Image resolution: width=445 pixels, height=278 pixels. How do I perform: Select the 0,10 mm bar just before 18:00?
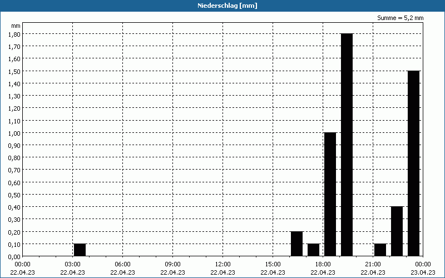coord(314,250)
